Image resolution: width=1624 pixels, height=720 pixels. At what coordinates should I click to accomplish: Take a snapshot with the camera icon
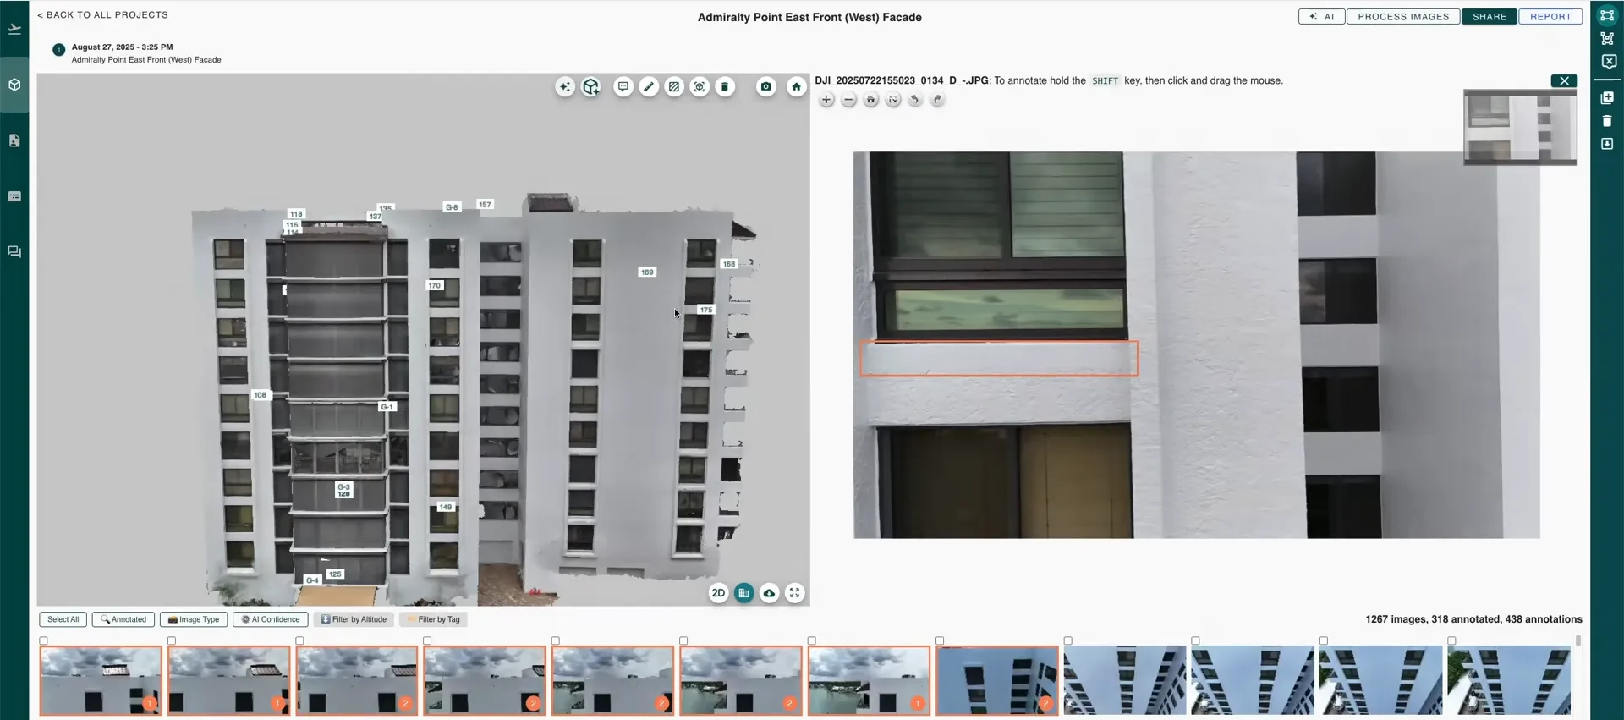point(766,87)
